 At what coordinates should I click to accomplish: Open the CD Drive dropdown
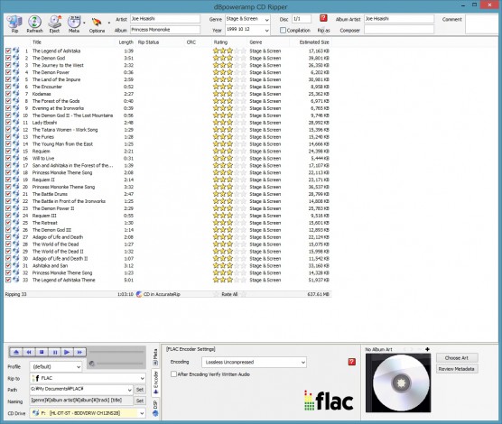pyautogui.click(x=142, y=413)
